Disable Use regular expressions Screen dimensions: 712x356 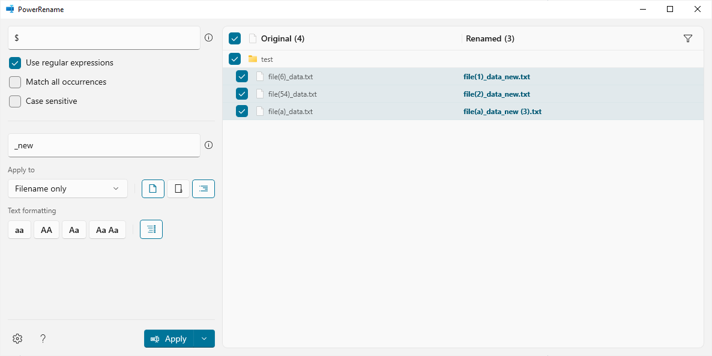click(x=14, y=62)
